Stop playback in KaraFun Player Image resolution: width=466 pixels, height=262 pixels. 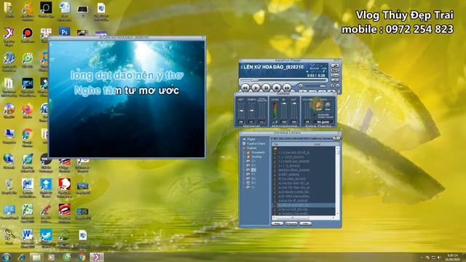click(x=277, y=88)
